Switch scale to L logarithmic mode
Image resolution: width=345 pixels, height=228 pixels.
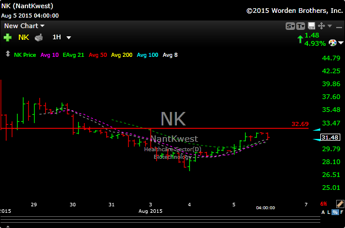tap(329, 212)
